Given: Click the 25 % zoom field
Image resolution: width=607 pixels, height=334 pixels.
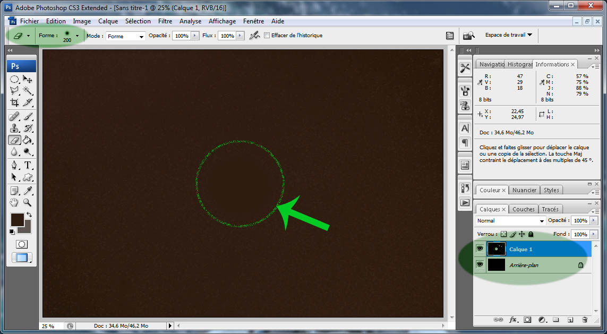Looking at the screenshot, I should (x=51, y=326).
